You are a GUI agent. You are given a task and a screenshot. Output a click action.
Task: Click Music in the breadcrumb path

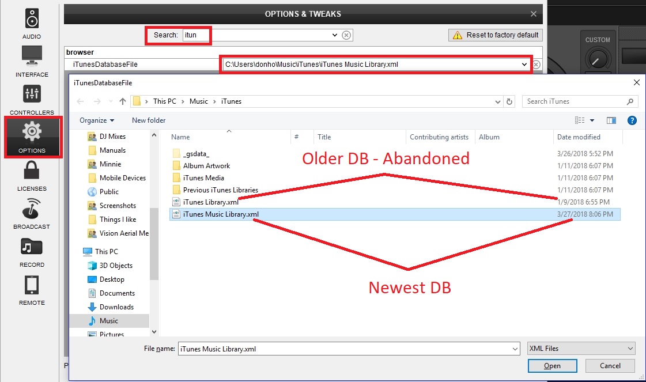click(x=199, y=101)
